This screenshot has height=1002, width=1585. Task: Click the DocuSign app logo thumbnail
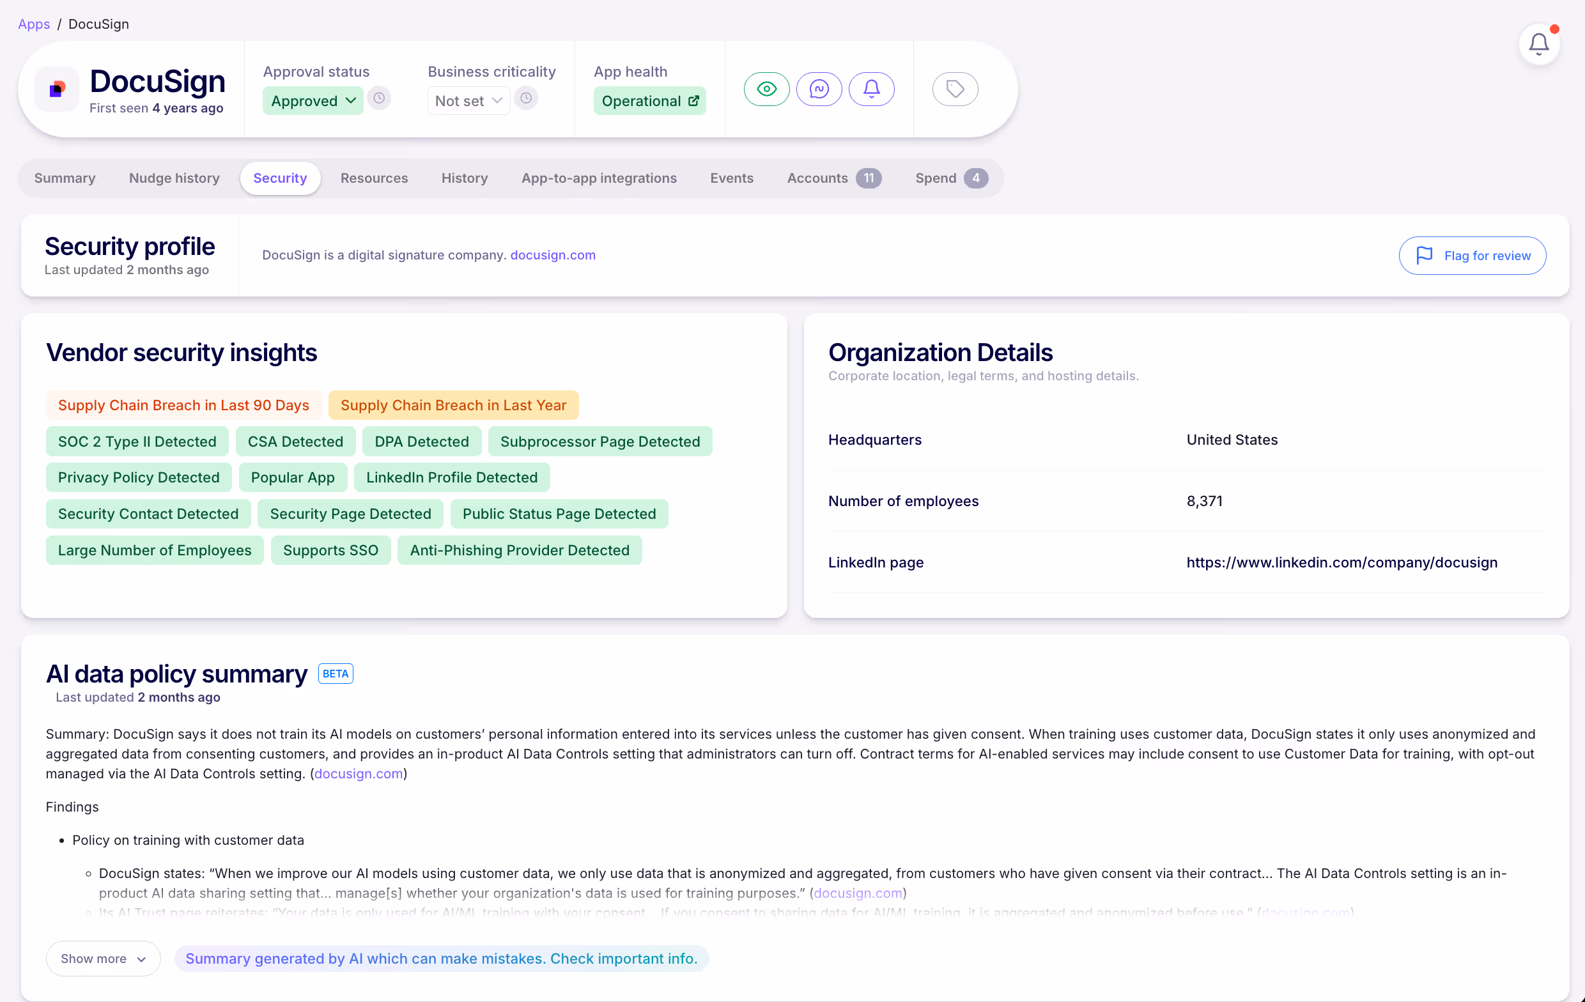point(57,89)
